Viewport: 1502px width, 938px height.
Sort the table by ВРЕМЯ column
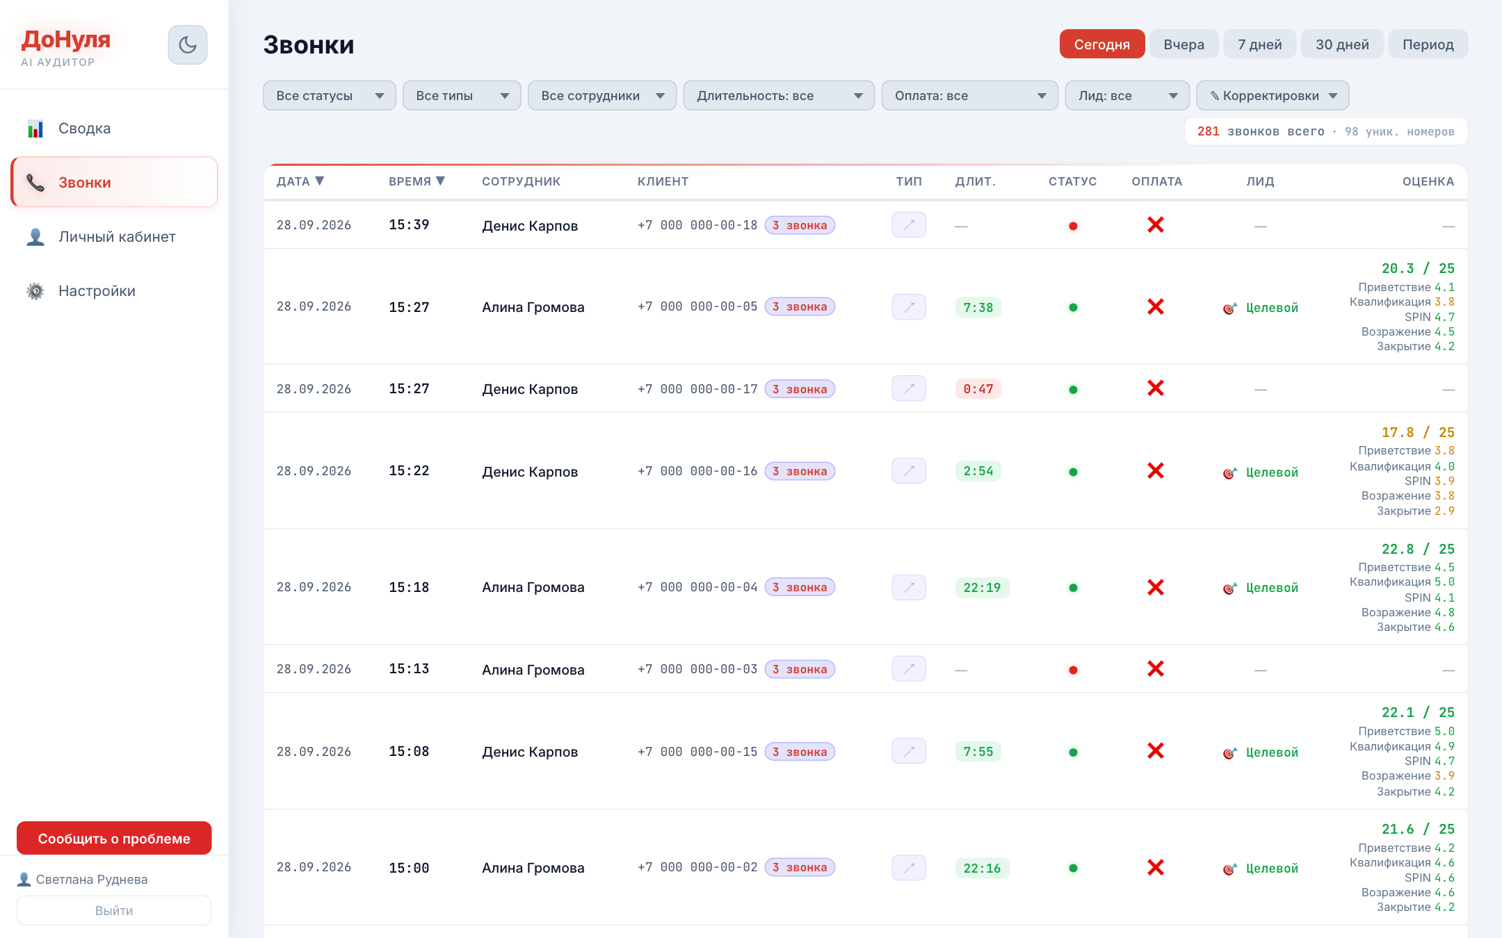coord(417,181)
